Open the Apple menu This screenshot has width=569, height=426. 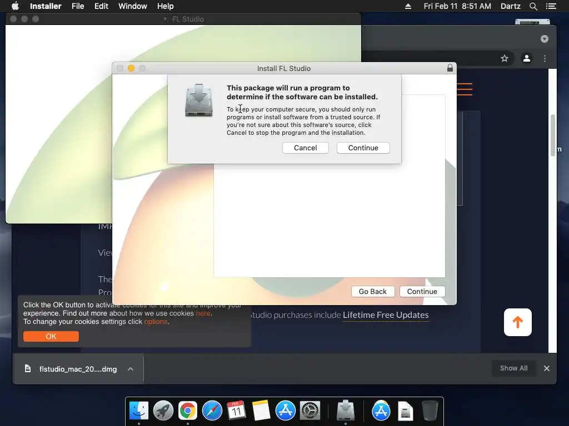tap(15, 6)
